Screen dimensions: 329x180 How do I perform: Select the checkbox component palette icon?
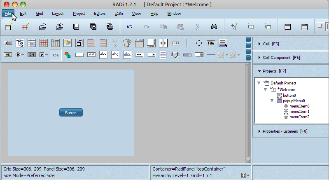tap(44, 55)
